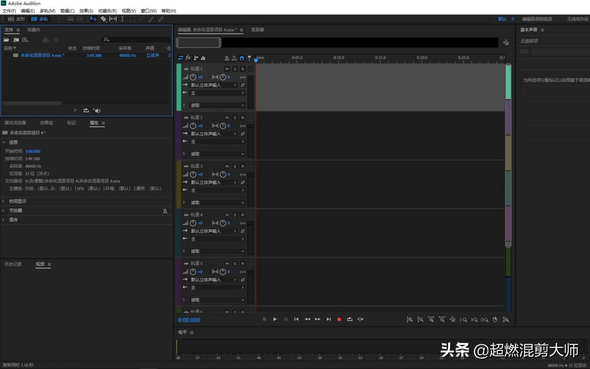Image resolution: width=590 pixels, height=369 pixels.
Task: Solo track 2 with the S button
Action: tap(235, 118)
